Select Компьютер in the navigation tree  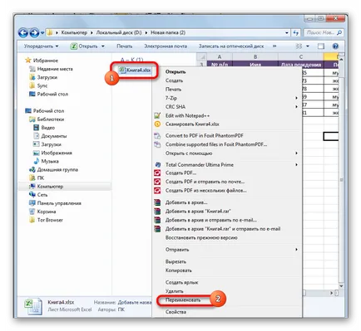50,187
